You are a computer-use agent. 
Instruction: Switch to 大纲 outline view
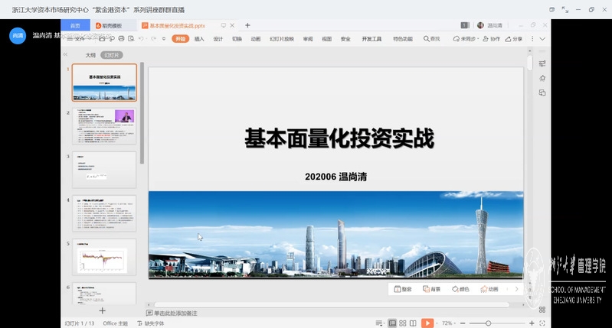pos(90,55)
